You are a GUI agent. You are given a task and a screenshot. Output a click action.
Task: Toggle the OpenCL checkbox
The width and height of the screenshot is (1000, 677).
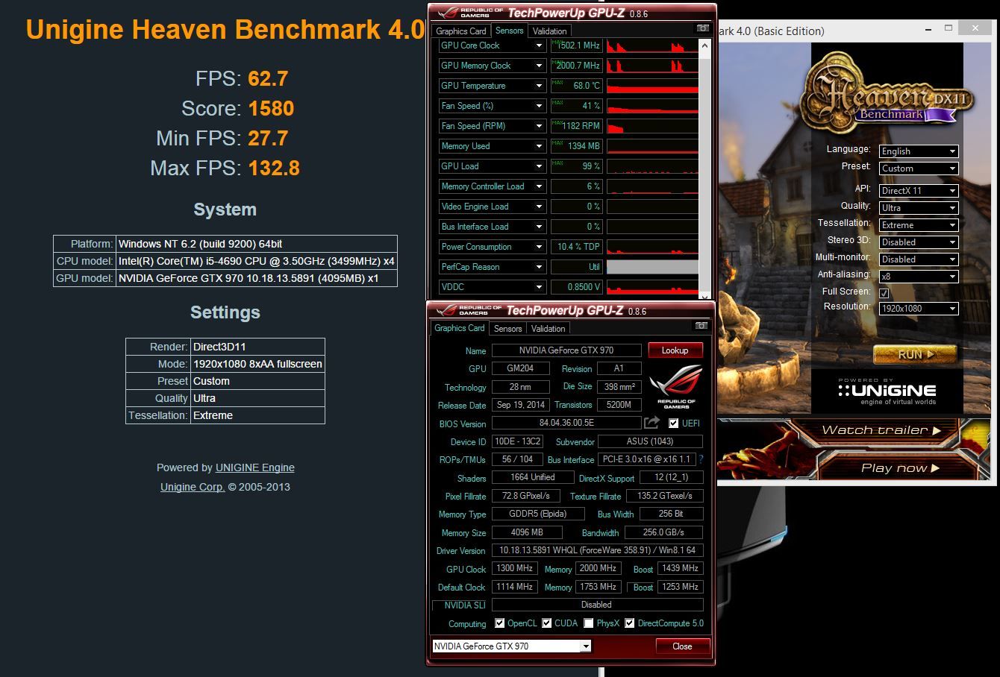click(x=500, y=623)
